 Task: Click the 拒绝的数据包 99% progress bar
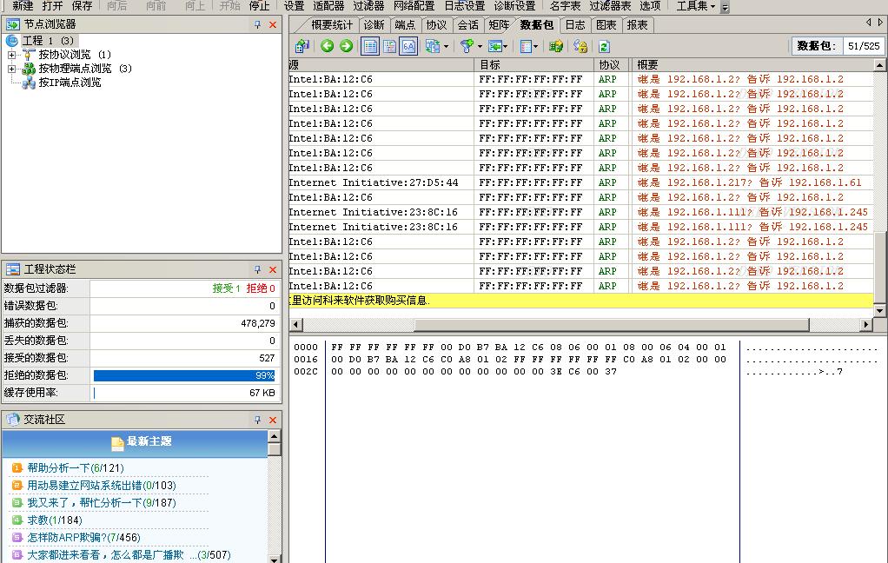184,375
